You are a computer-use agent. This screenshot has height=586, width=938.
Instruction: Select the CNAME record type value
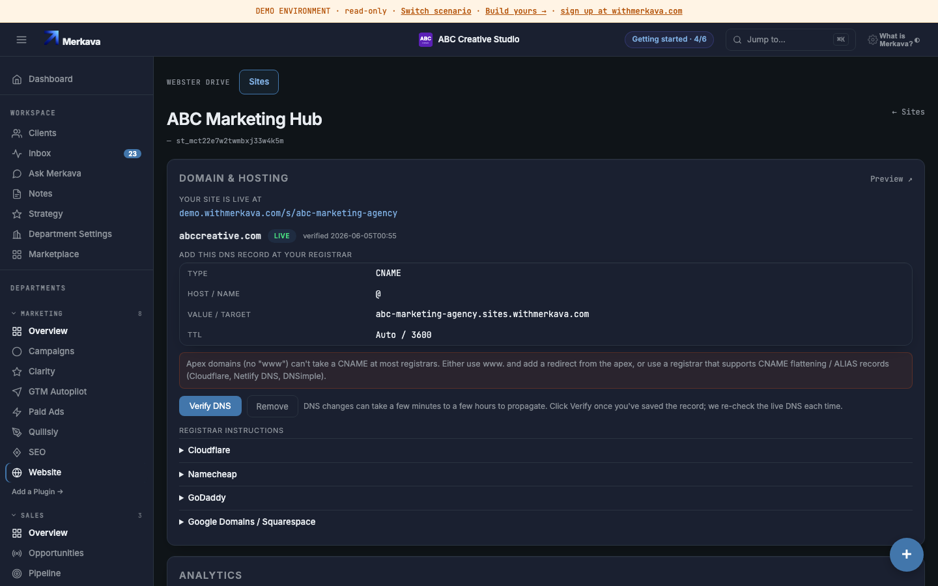pyautogui.click(x=388, y=273)
